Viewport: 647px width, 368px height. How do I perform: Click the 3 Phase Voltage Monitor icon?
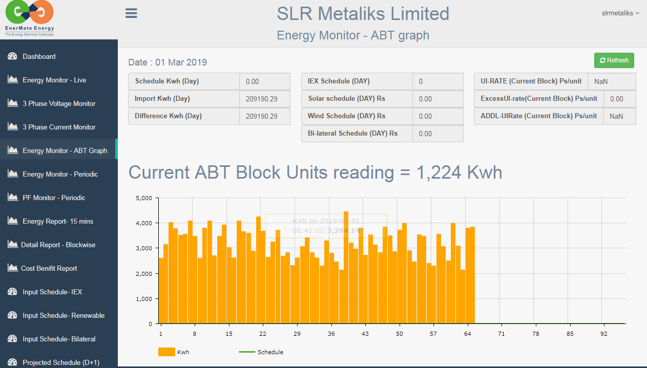[13, 103]
